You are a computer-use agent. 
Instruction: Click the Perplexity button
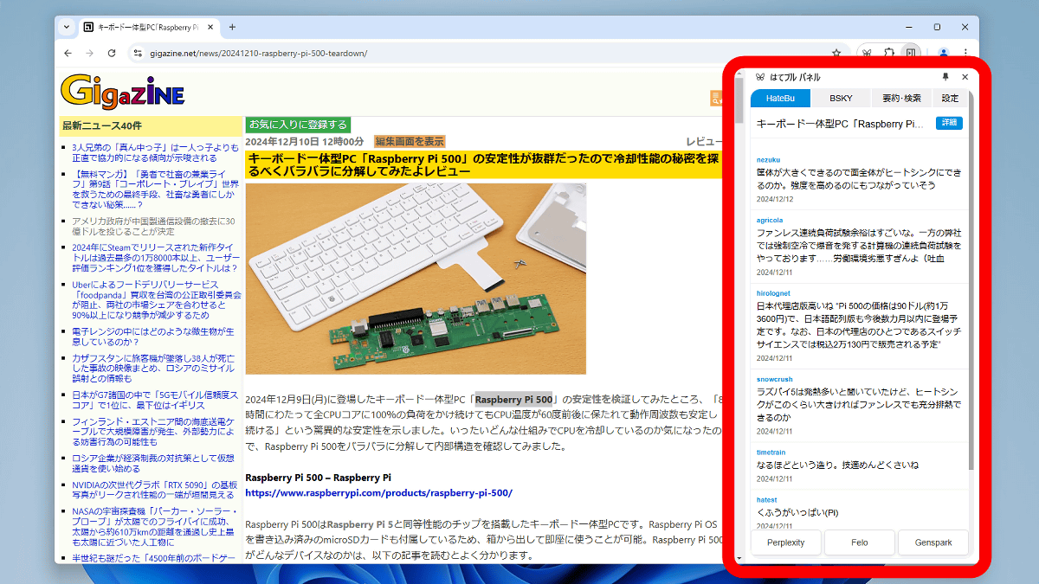tap(785, 542)
